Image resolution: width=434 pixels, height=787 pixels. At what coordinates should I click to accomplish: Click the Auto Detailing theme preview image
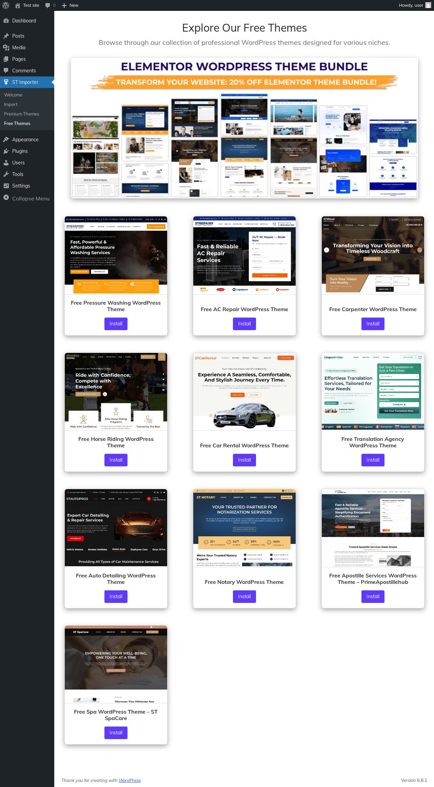pyautogui.click(x=116, y=528)
